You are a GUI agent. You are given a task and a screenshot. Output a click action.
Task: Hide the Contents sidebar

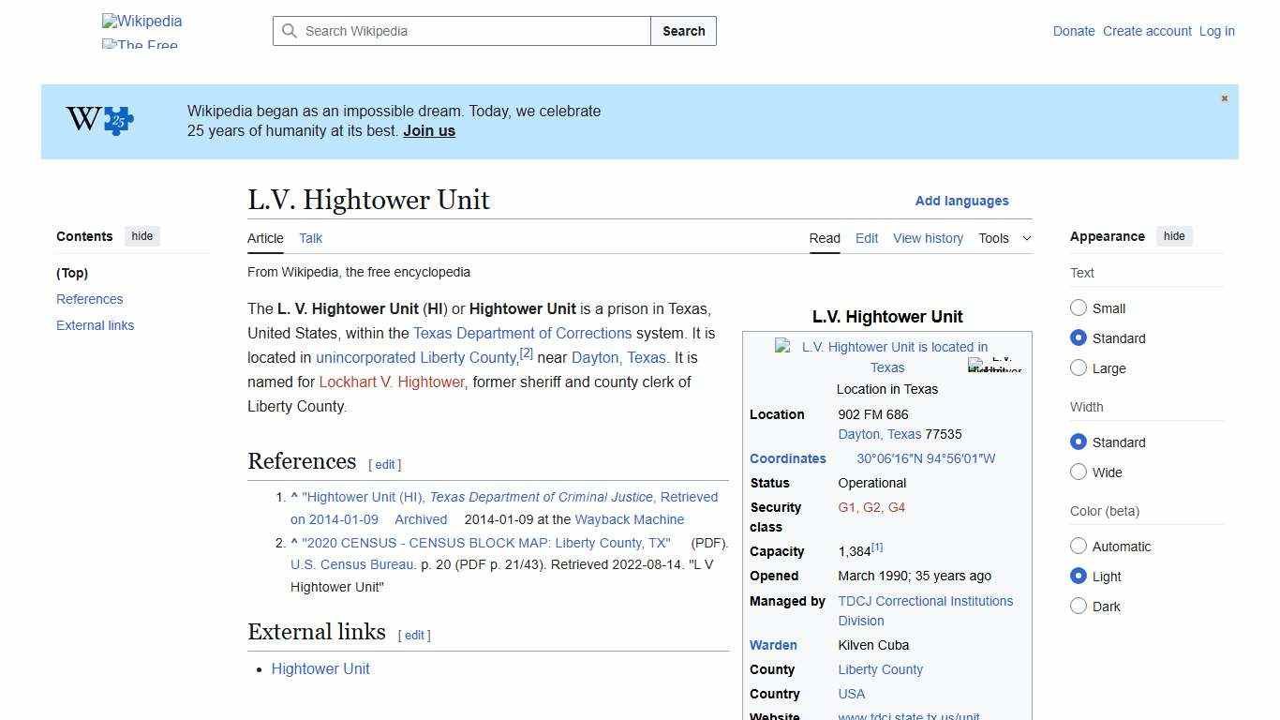click(x=141, y=236)
